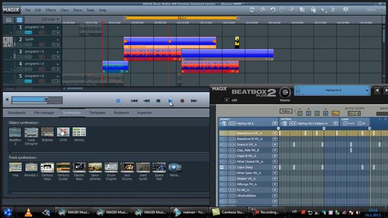388x218 pixels.
Task: Click the Undo toolbar icon
Action: click(273, 10)
